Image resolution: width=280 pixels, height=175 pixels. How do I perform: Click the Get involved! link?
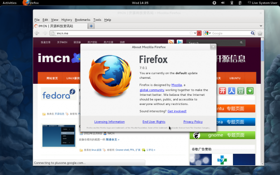pos(177,111)
